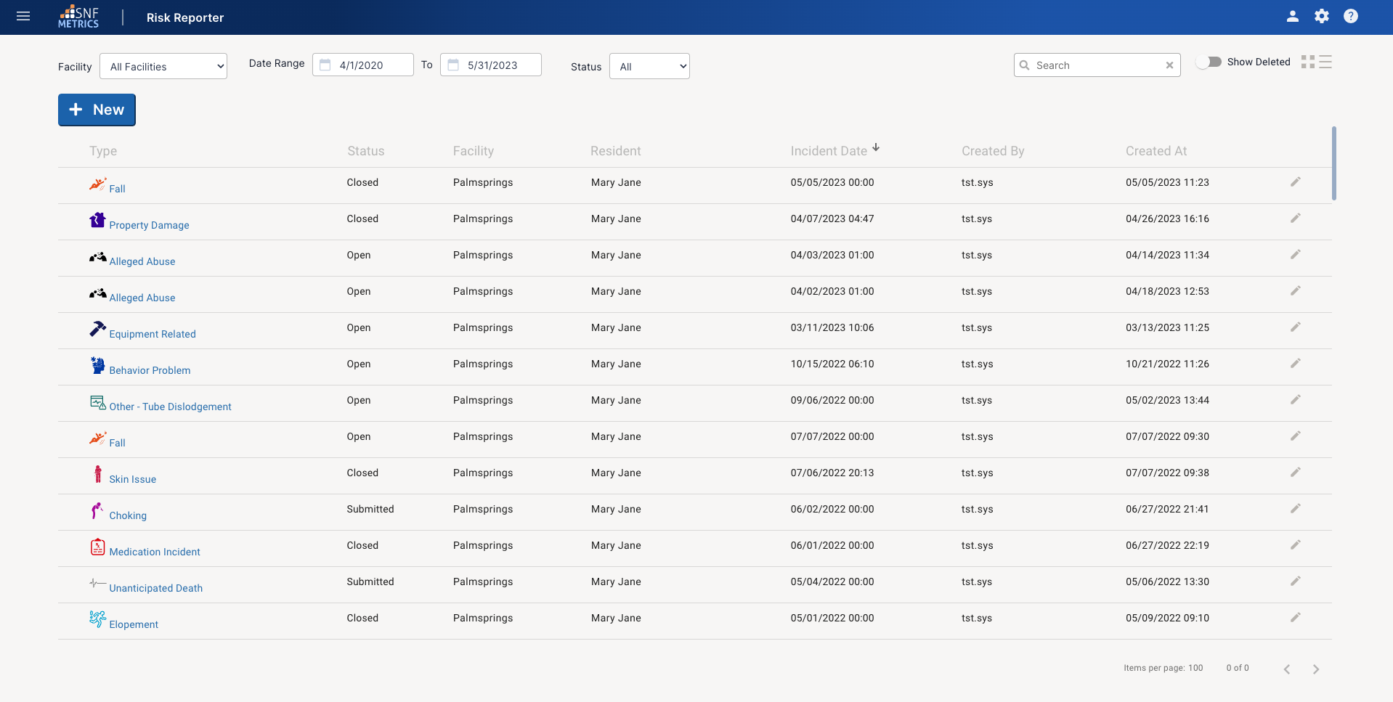
Task: Create a new incident with New button
Action: coord(97,110)
